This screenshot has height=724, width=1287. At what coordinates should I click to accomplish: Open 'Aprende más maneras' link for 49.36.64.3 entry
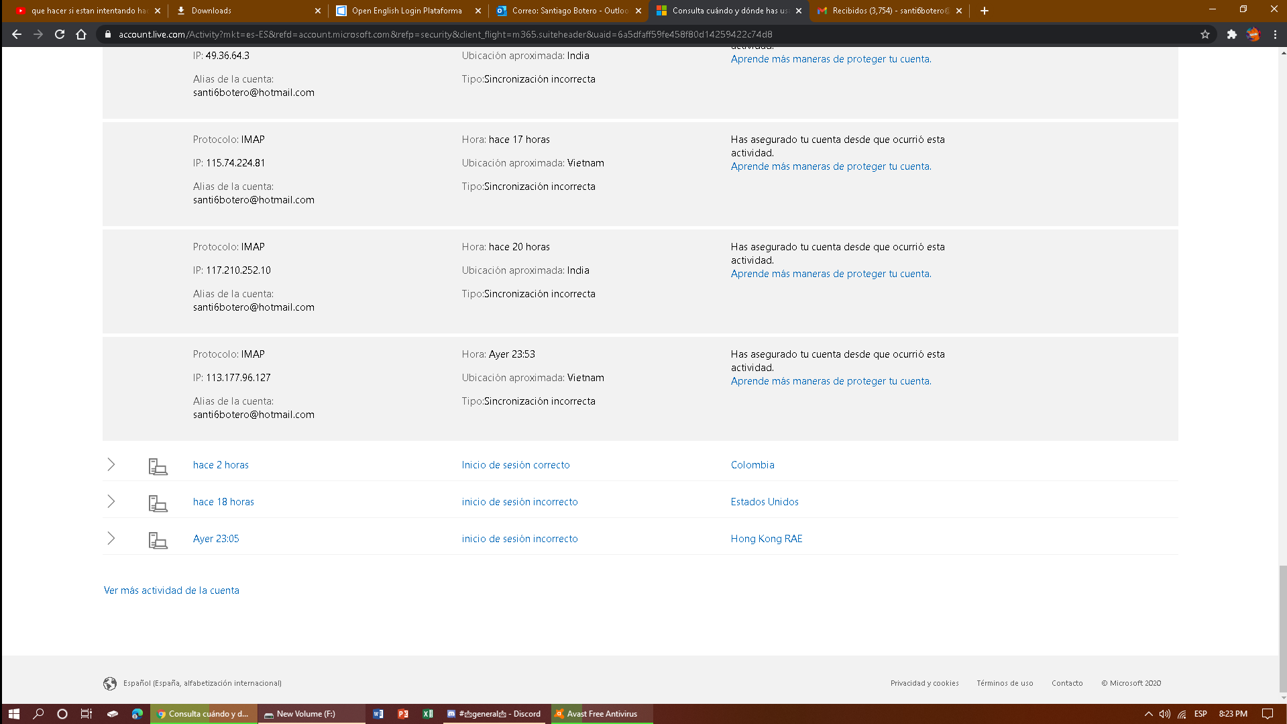(831, 59)
